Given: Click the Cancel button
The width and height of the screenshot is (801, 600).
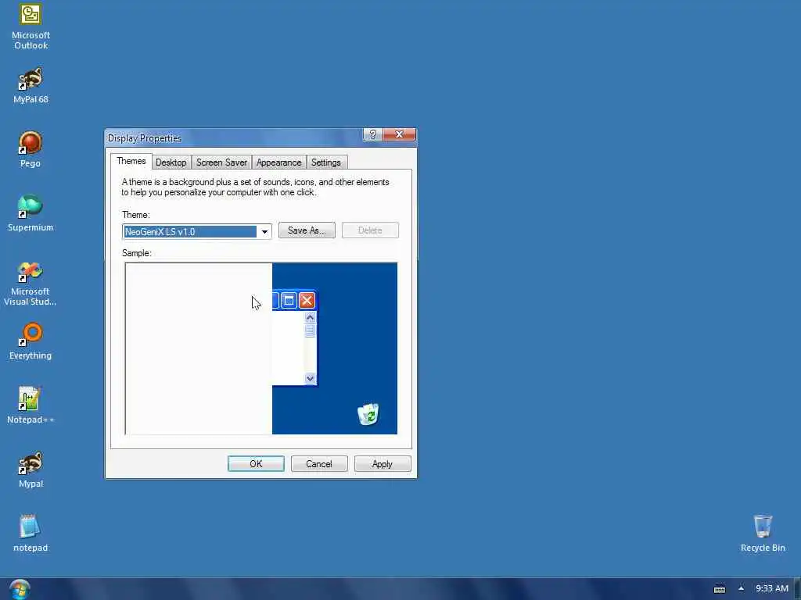Looking at the screenshot, I should coord(319,464).
